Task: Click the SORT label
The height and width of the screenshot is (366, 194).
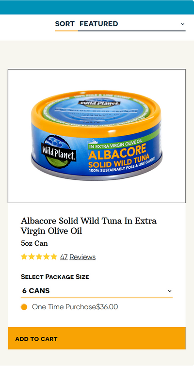Action: [x=65, y=24]
